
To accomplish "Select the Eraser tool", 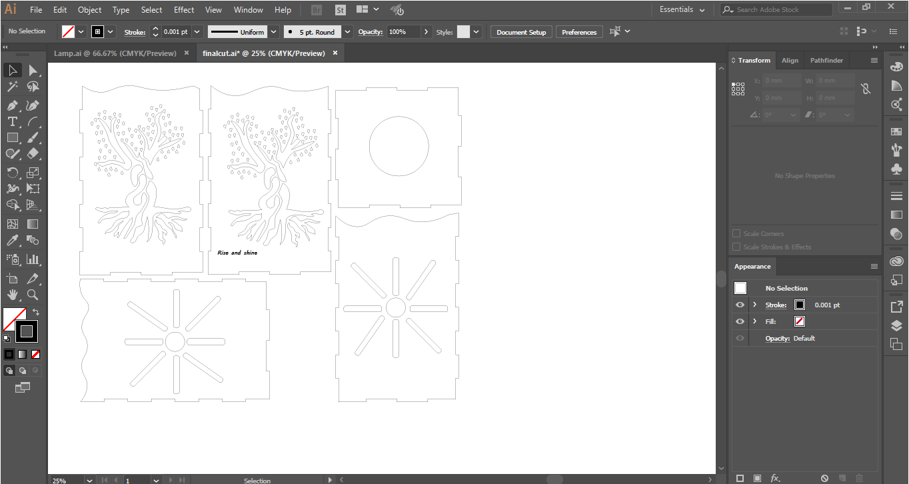I will (33, 153).
